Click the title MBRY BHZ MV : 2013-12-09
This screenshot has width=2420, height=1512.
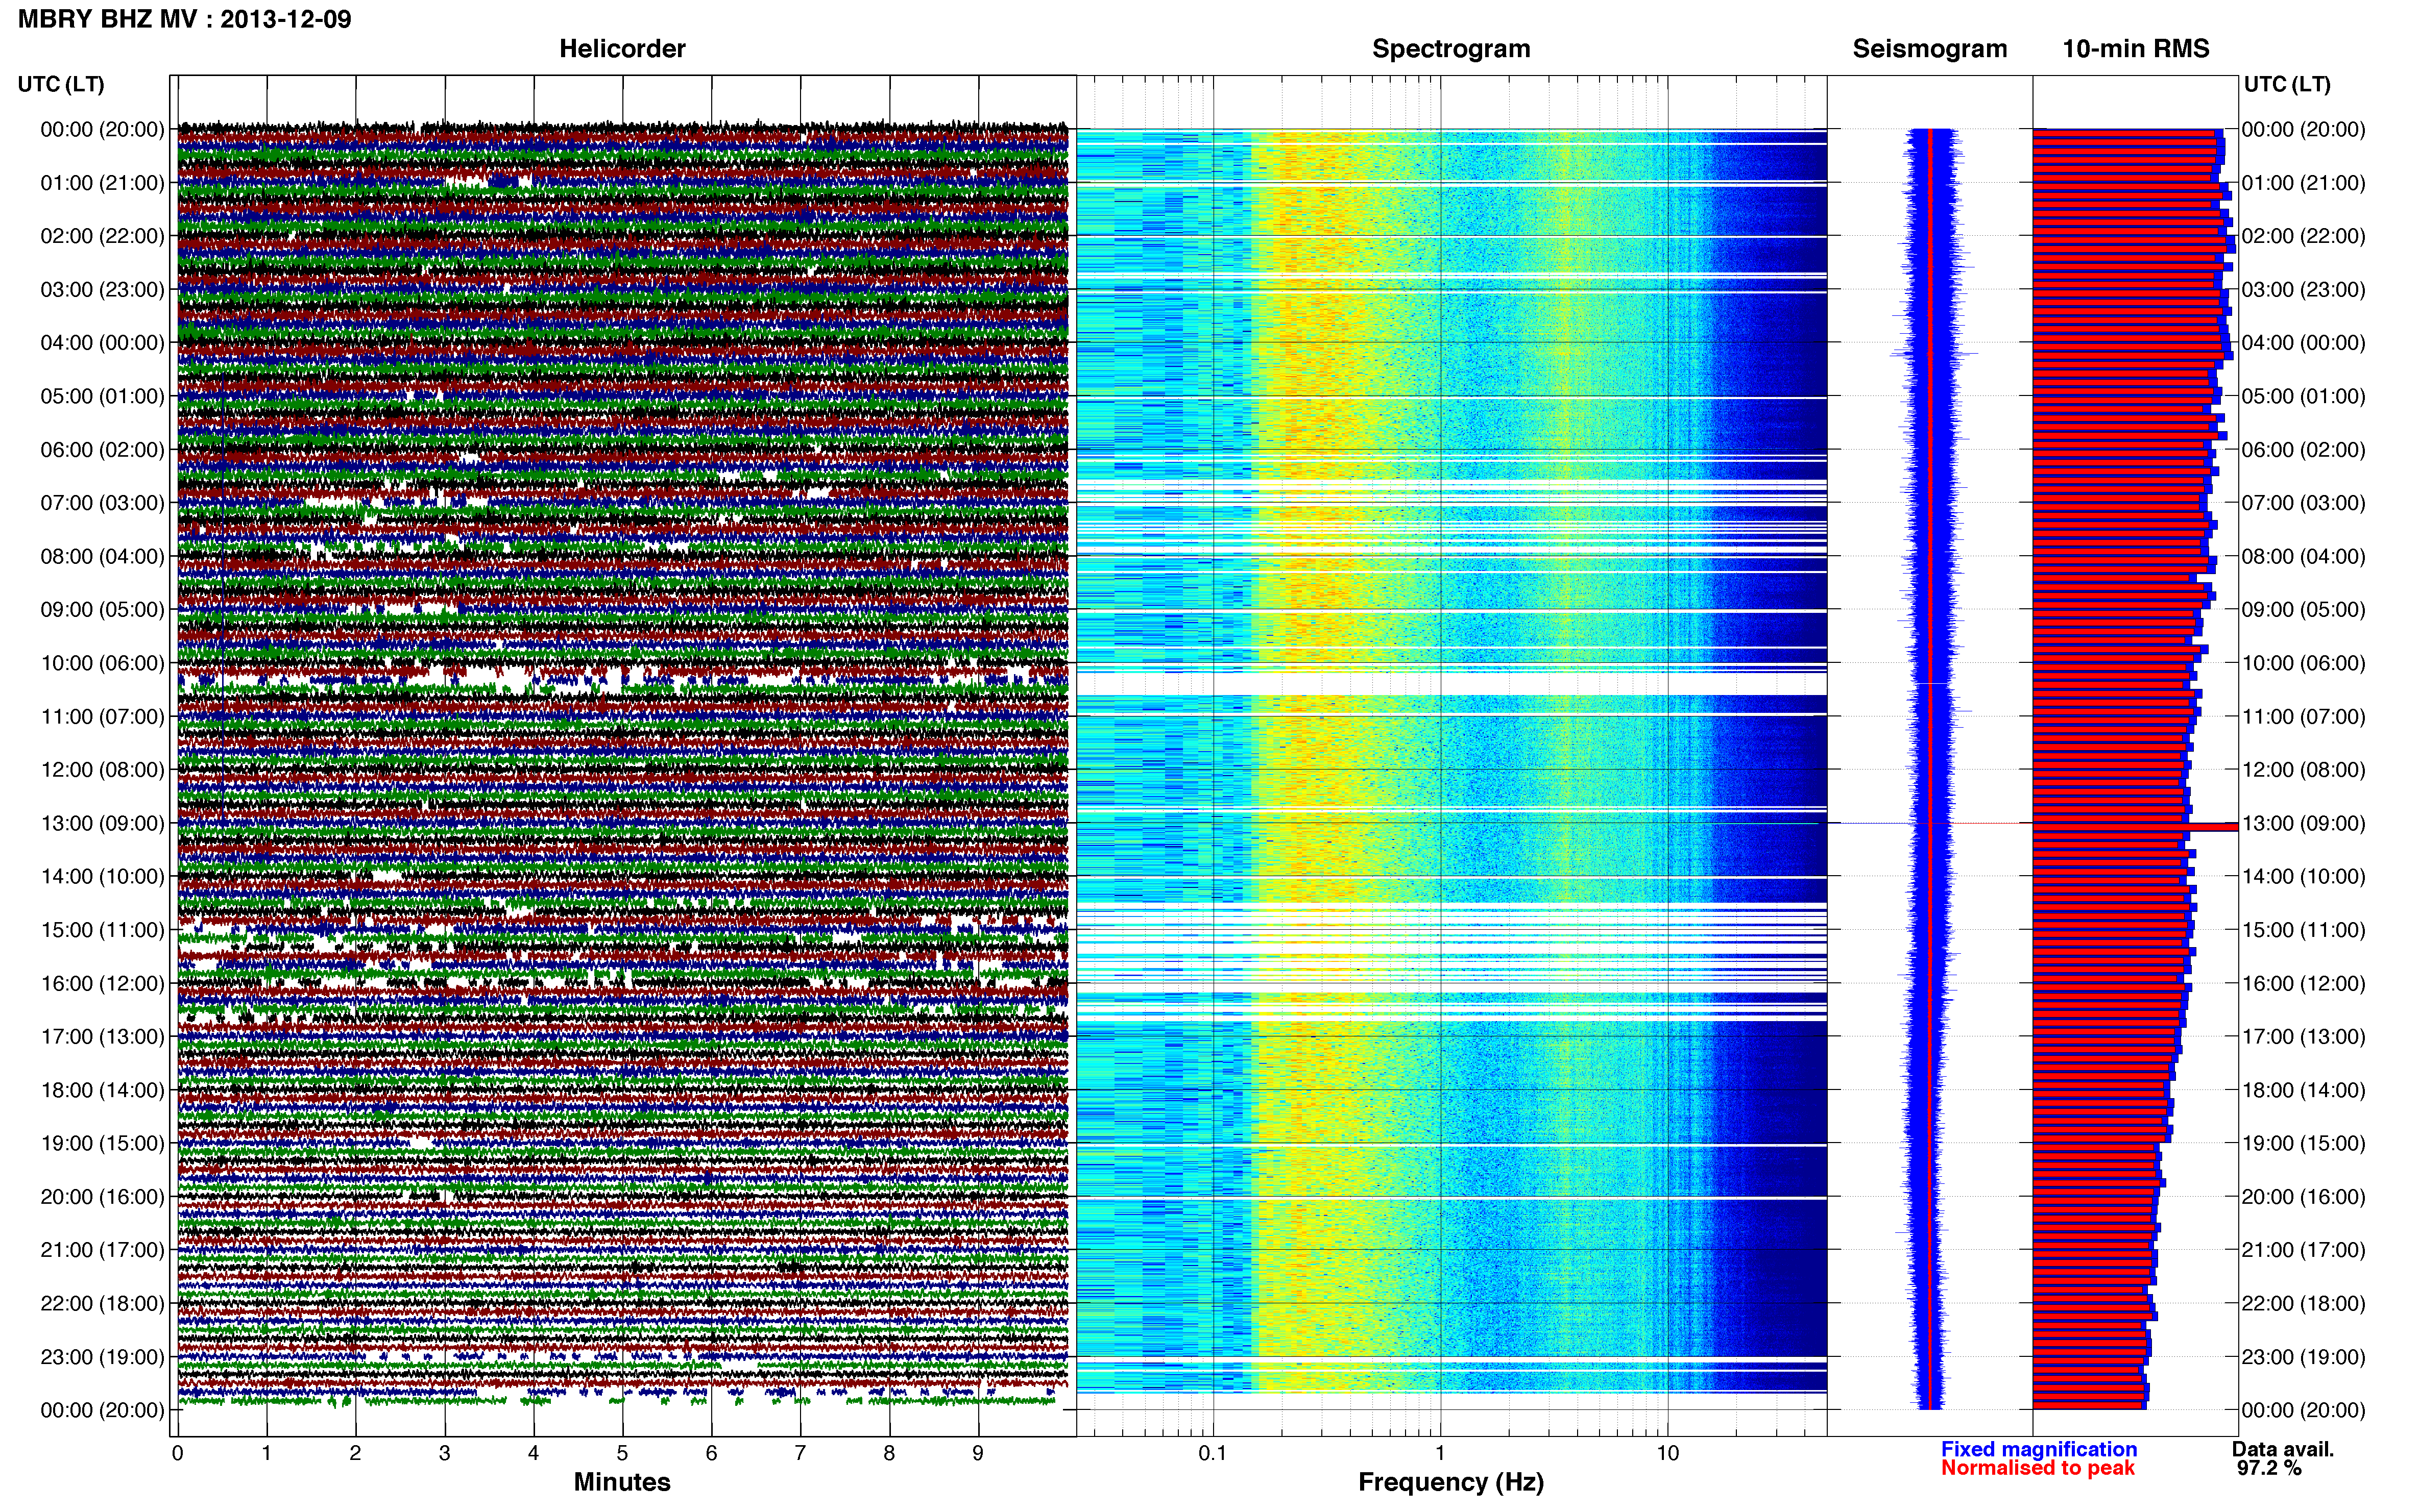click(184, 19)
